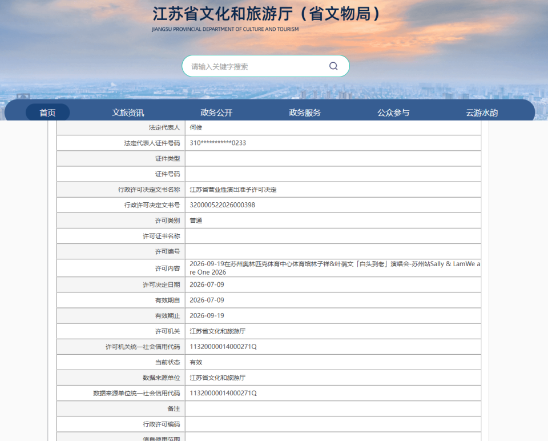Click the 许可决定日期 value 2026-07-09
The width and height of the screenshot is (548, 441).
[207, 284]
